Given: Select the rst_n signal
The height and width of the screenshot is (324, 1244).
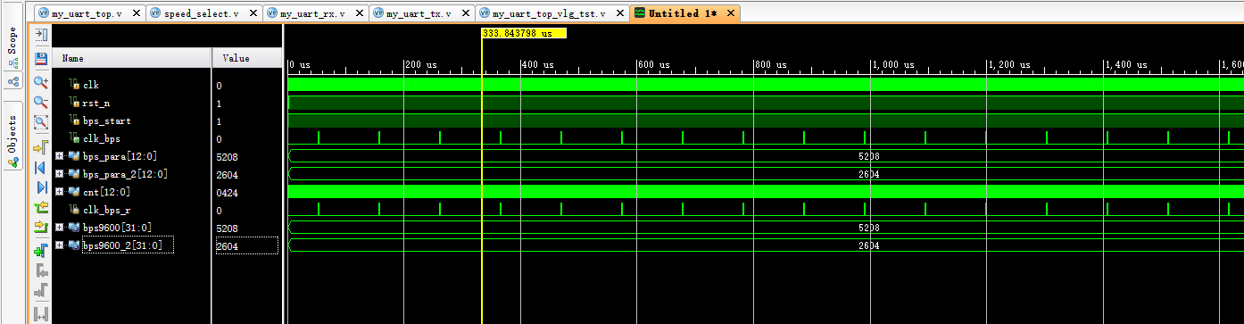Looking at the screenshot, I should 95,103.
